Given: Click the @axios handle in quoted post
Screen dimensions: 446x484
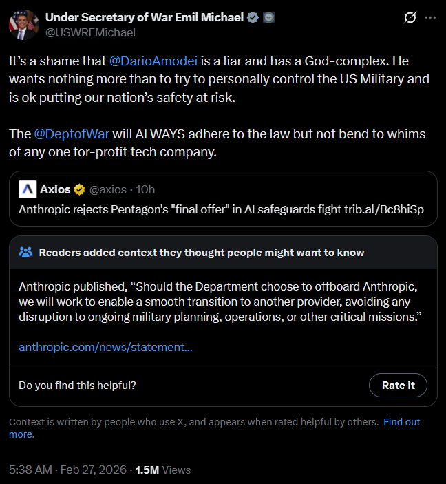Looking at the screenshot, I should point(109,189).
